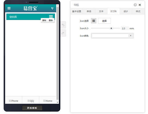This screenshot has width=148, height=114.
Task: Click the scrollbar down arrow in phone preview
Action: [57, 102]
